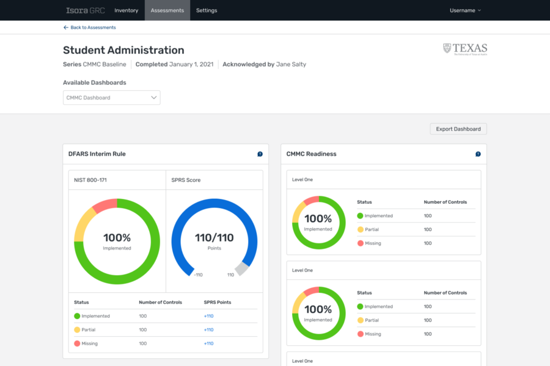Click the +110 SPRS points link for Missing

click(x=209, y=343)
